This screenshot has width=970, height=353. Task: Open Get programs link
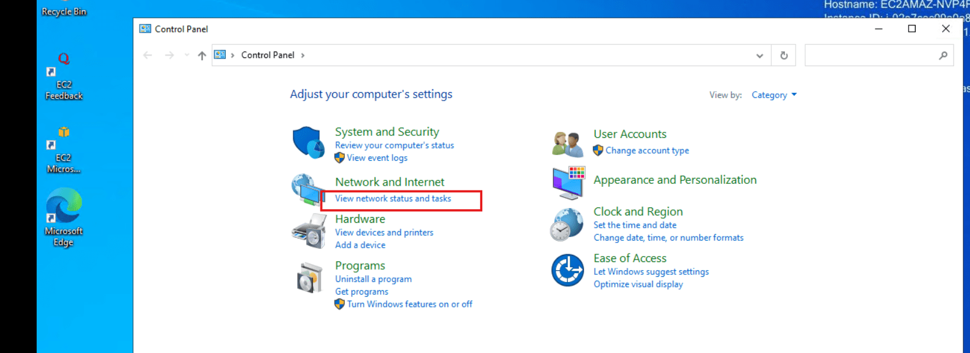click(x=362, y=292)
